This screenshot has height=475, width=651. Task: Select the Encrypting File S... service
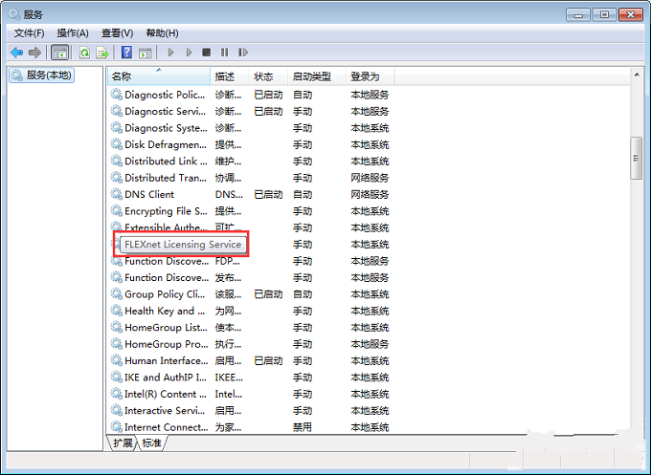(x=250, y=211)
